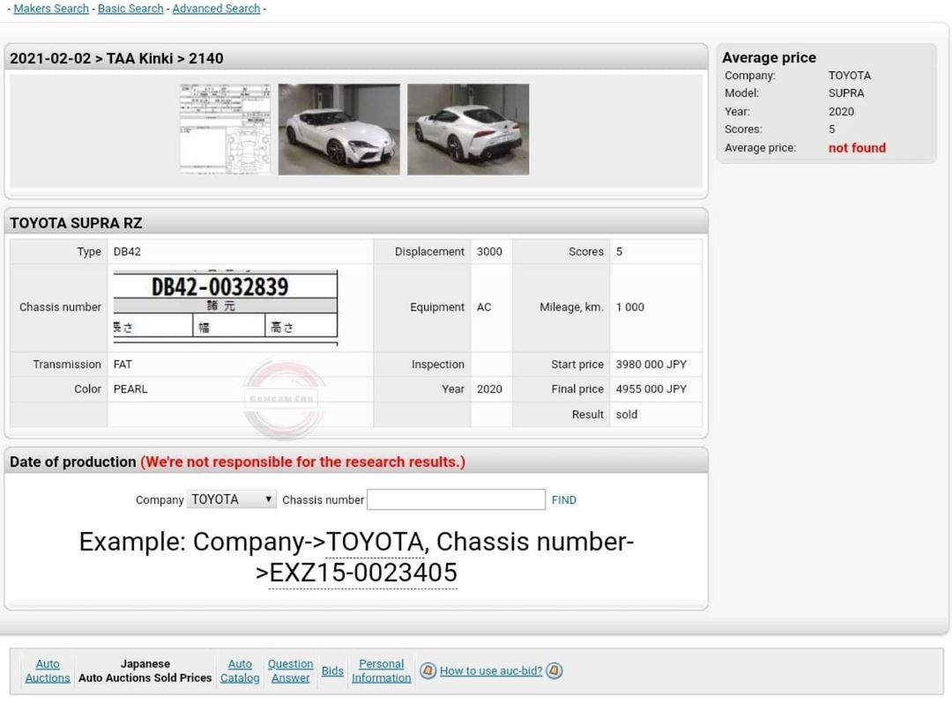This screenshot has width=952, height=702.
Task: Open the Makers Search link
Action: click(51, 9)
